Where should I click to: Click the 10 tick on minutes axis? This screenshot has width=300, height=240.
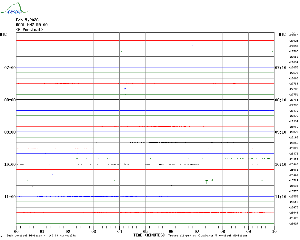274,231
